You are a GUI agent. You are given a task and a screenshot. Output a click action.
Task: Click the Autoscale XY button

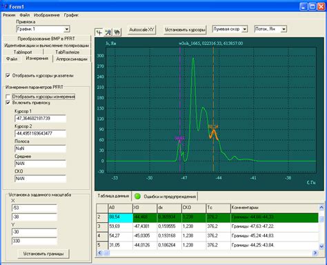[141, 30]
